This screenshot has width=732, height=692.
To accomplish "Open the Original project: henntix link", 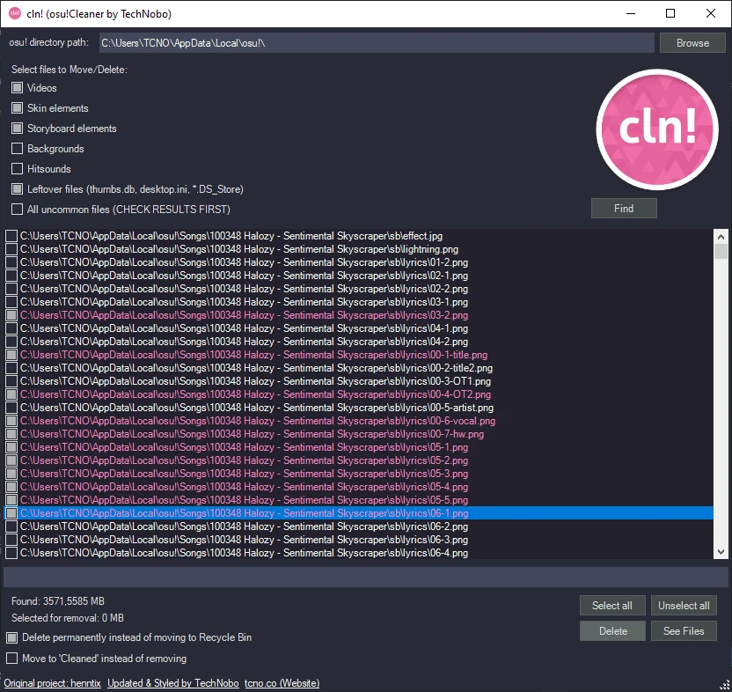I will [52, 683].
